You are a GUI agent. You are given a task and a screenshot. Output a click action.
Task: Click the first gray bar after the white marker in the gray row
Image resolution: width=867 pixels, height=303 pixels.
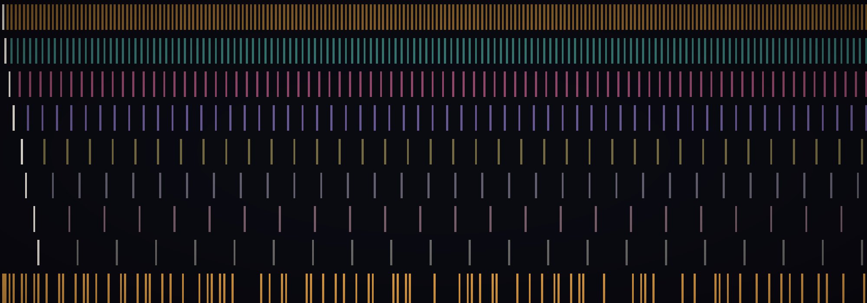[78, 252]
